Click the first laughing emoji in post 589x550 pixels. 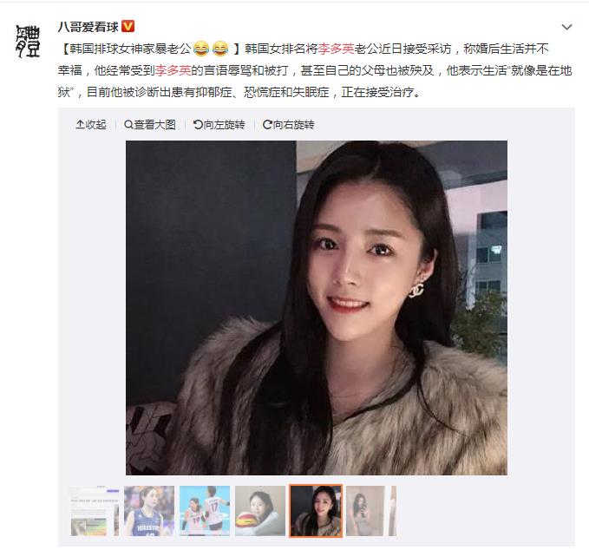(201, 49)
